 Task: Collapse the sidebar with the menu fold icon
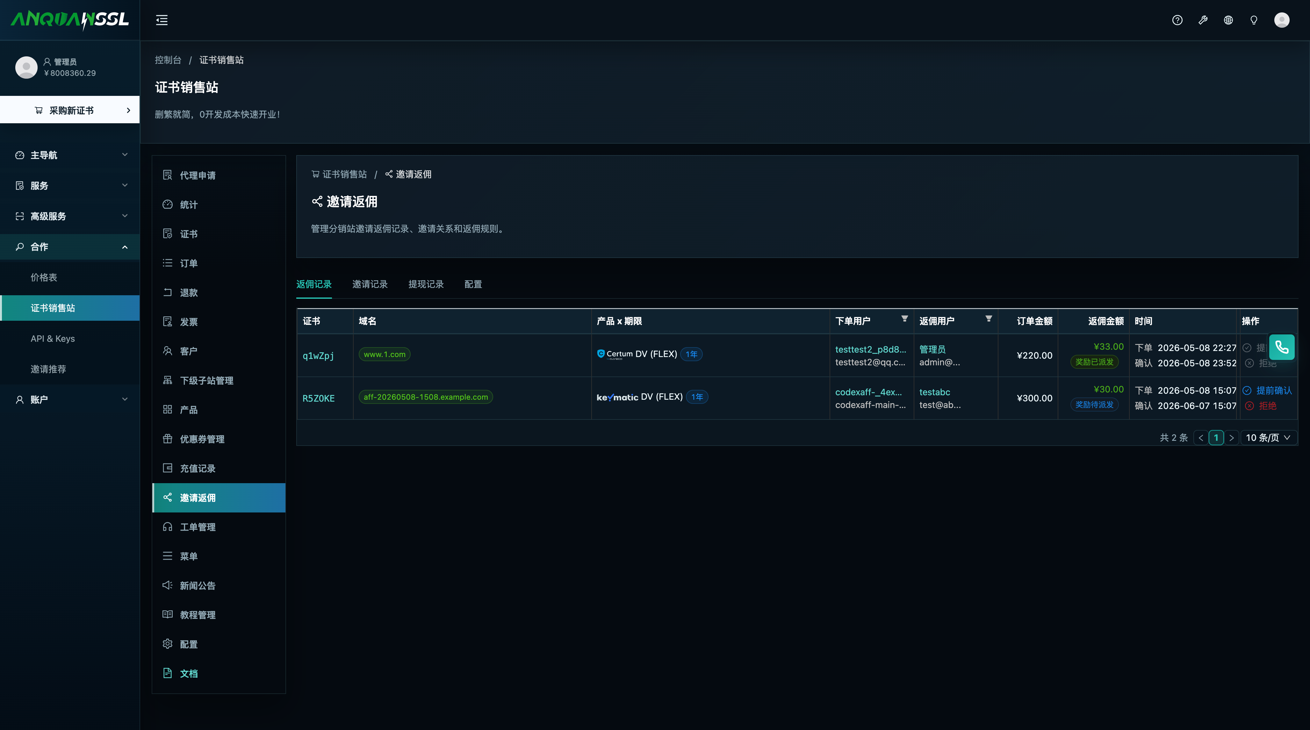[162, 20]
